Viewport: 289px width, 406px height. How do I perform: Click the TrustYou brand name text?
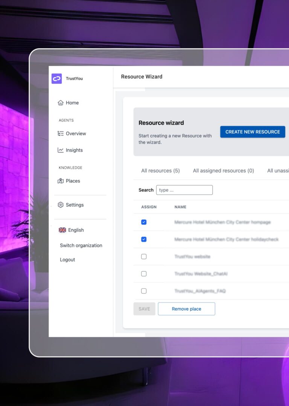pyautogui.click(x=75, y=79)
